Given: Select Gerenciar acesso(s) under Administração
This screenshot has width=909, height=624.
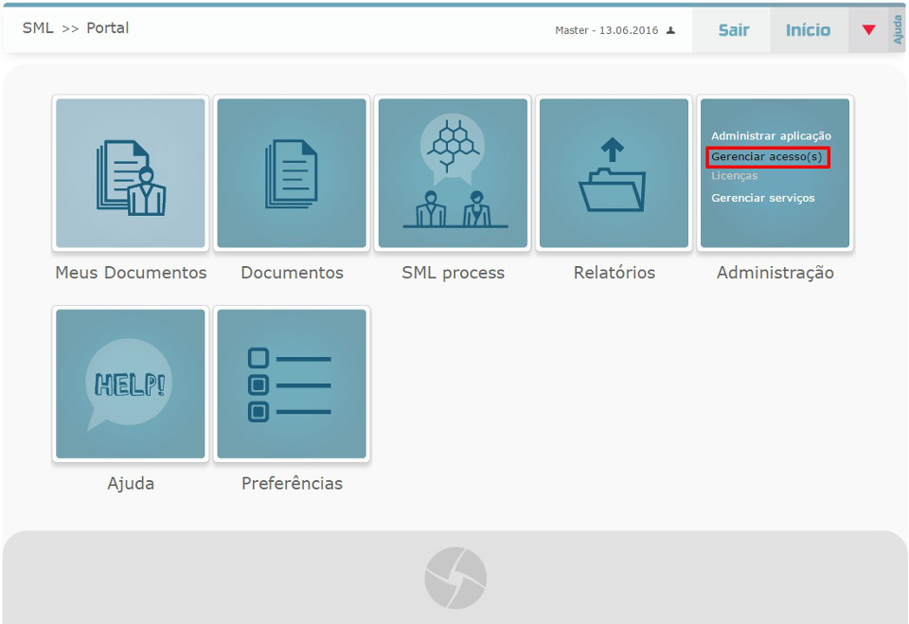Looking at the screenshot, I should point(768,156).
